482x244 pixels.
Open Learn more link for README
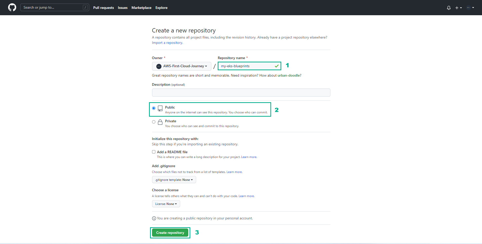click(249, 157)
